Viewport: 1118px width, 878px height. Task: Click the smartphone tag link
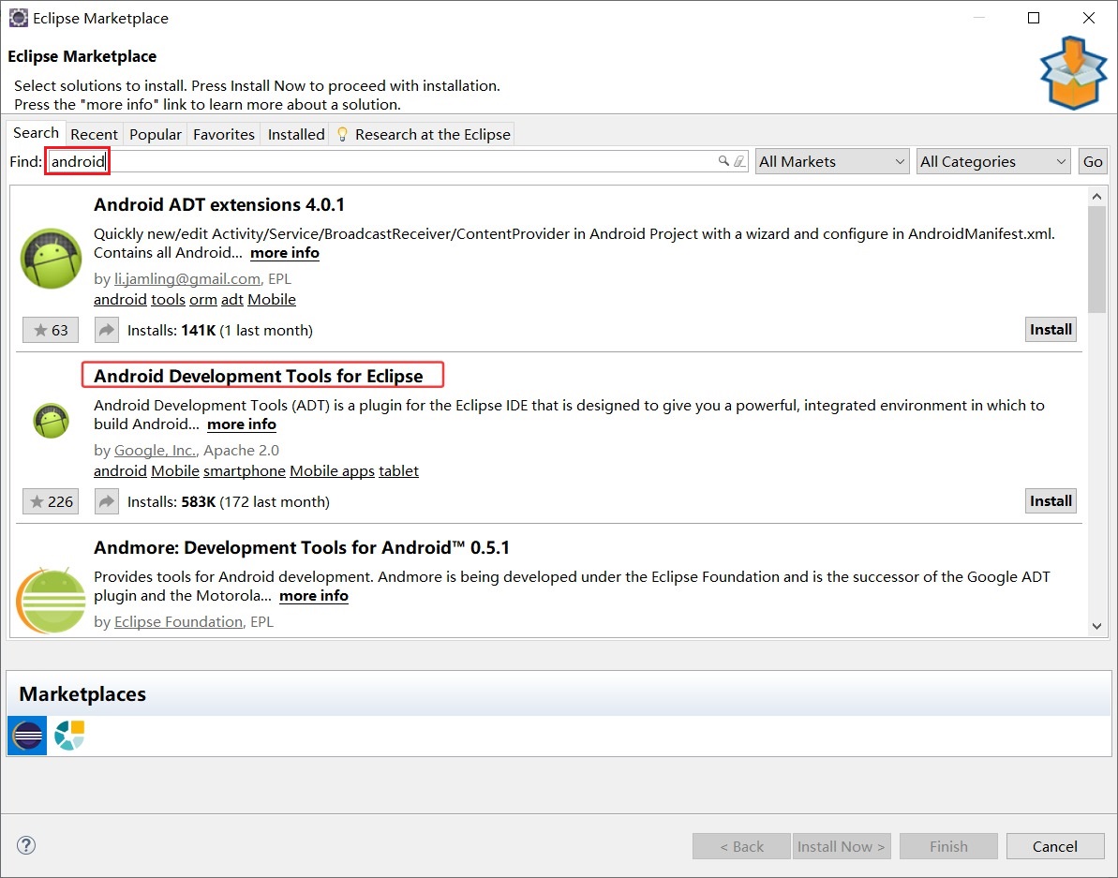[245, 471]
